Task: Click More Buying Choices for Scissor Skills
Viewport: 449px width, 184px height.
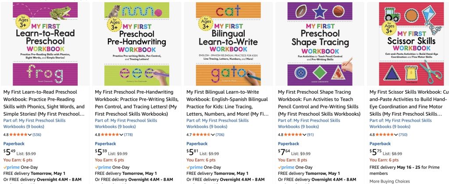Action: pos(388,181)
